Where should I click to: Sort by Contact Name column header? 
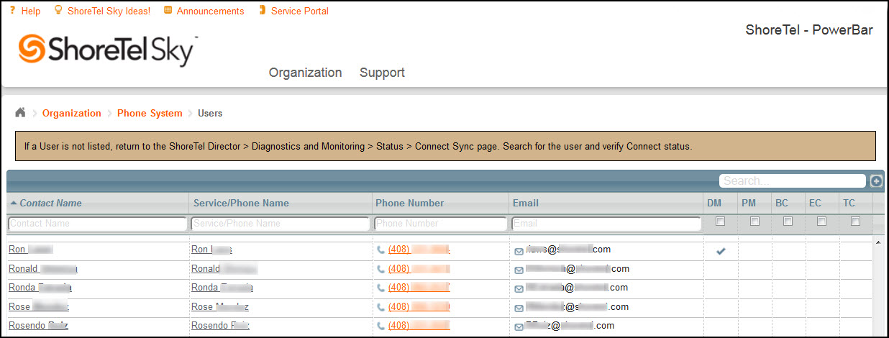pyautogui.click(x=50, y=204)
